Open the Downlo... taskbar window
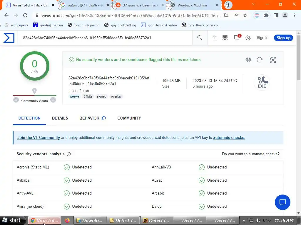The image size is (301, 225). click(90, 220)
